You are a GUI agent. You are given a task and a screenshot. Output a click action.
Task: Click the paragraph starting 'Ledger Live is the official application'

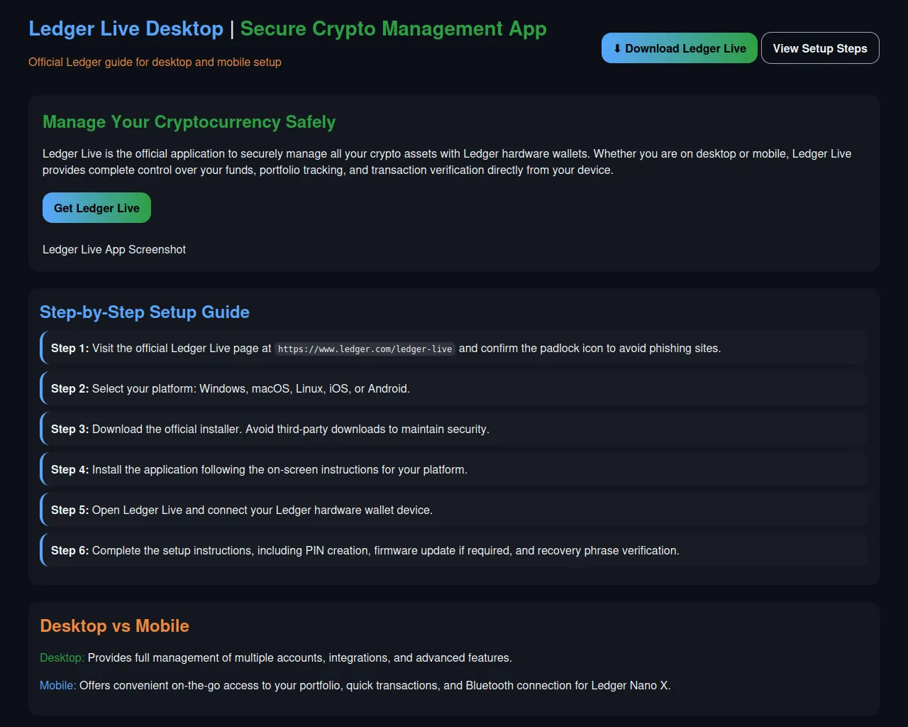pos(447,162)
